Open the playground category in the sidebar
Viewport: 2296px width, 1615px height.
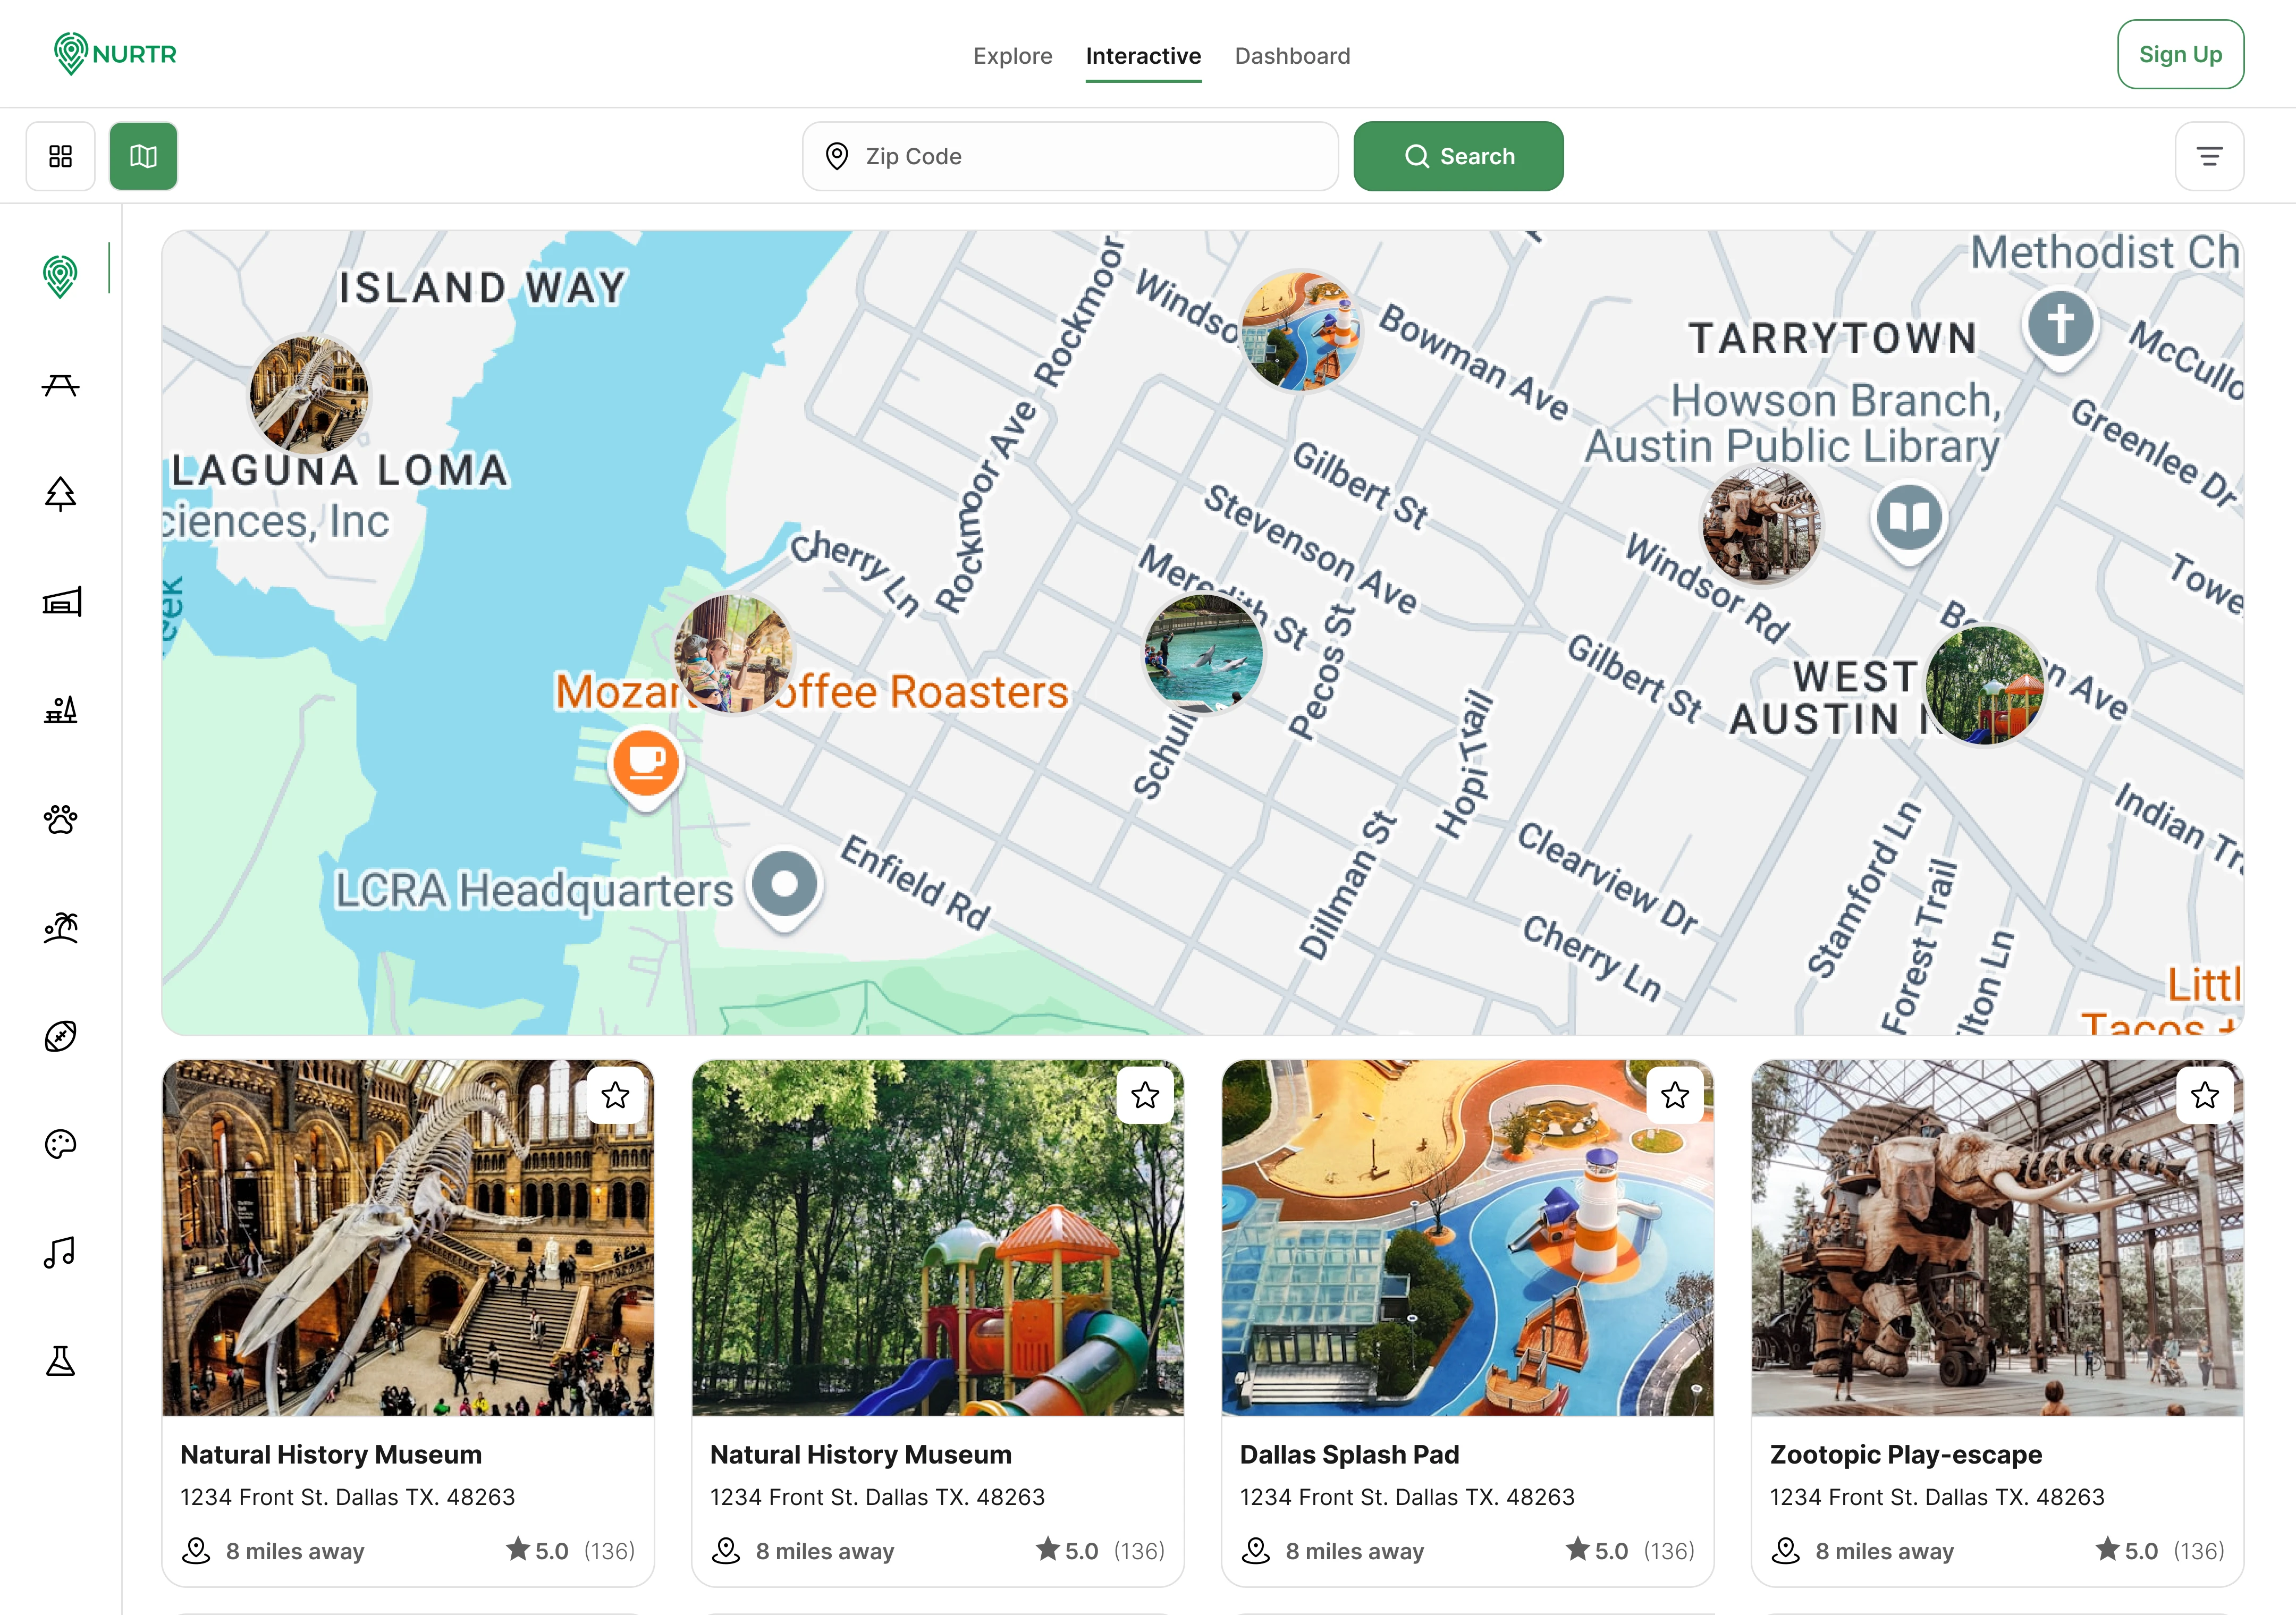[x=60, y=710]
